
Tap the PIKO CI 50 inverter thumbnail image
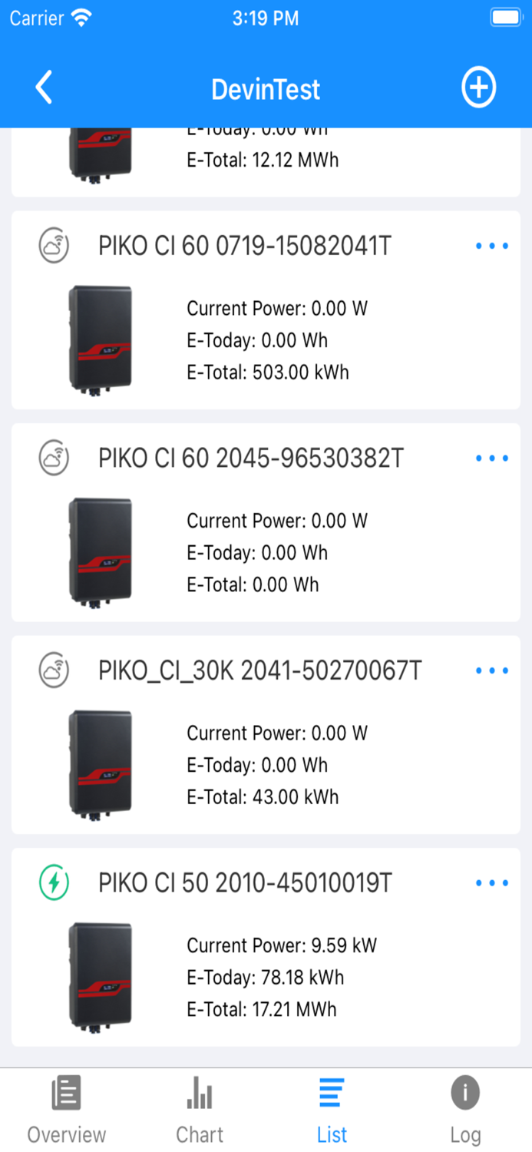(101, 976)
